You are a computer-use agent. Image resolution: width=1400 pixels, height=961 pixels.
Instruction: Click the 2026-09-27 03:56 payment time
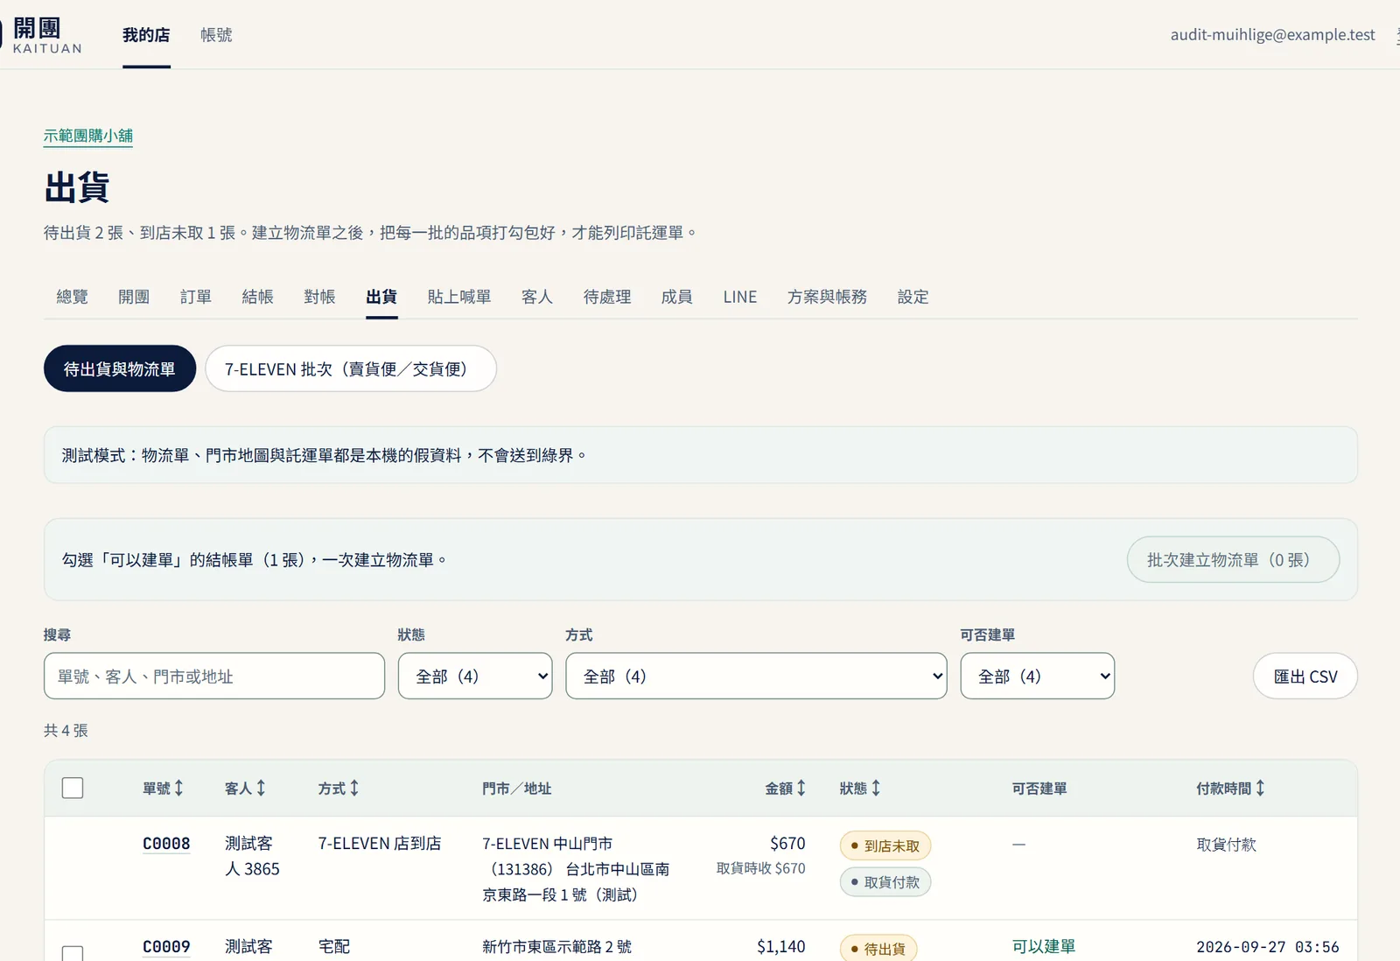pyautogui.click(x=1268, y=947)
